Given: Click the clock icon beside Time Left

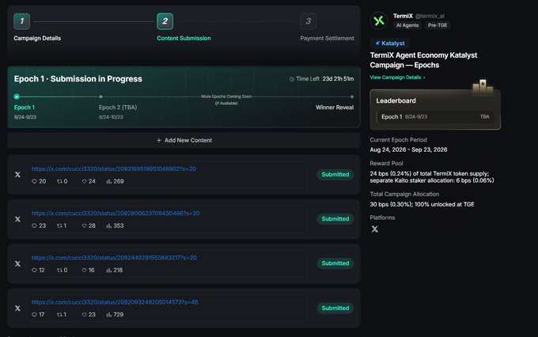Looking at the screenshot, I should tap(292, 79).
